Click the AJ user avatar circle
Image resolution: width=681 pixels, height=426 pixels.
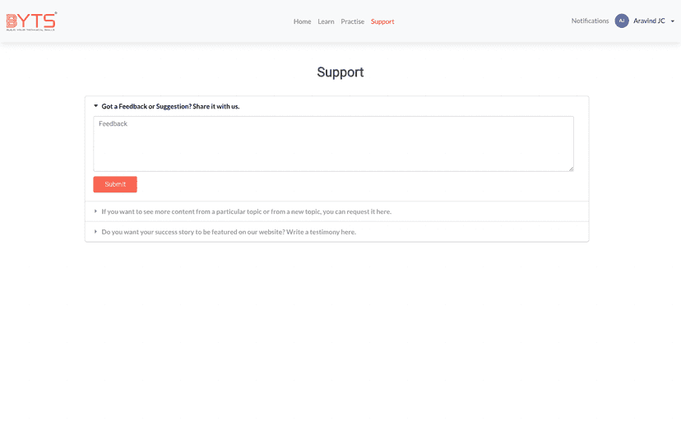(x=622, y=21)
